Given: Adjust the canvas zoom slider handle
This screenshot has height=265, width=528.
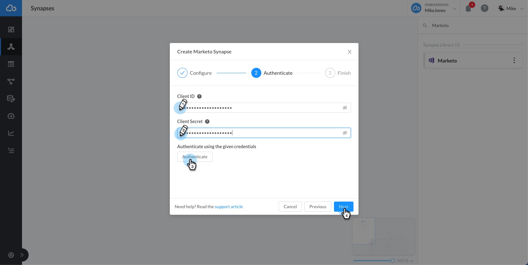Looking at the screenshot, I should coord(393,261).
